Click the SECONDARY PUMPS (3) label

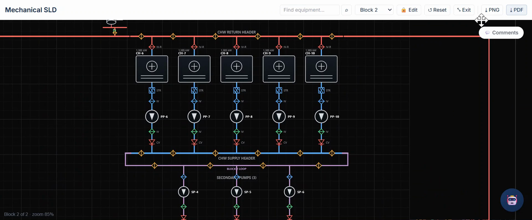click(x=236, y=178)
